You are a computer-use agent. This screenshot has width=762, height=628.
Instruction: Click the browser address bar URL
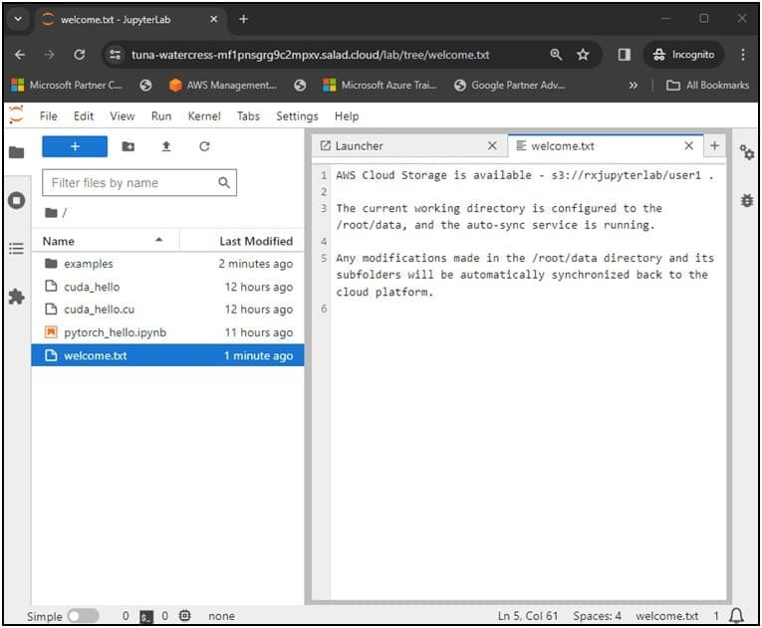[311, 55]
